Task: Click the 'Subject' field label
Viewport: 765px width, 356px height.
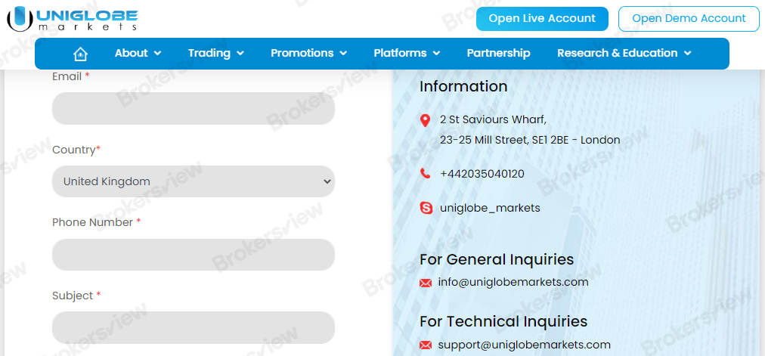Action: [x=76, y=296]
